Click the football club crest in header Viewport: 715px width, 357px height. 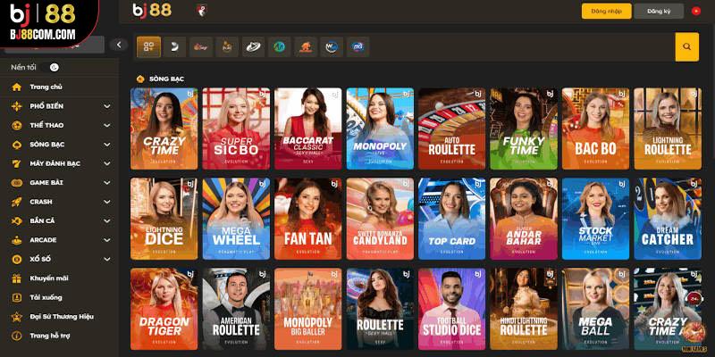tap(201, 11)
